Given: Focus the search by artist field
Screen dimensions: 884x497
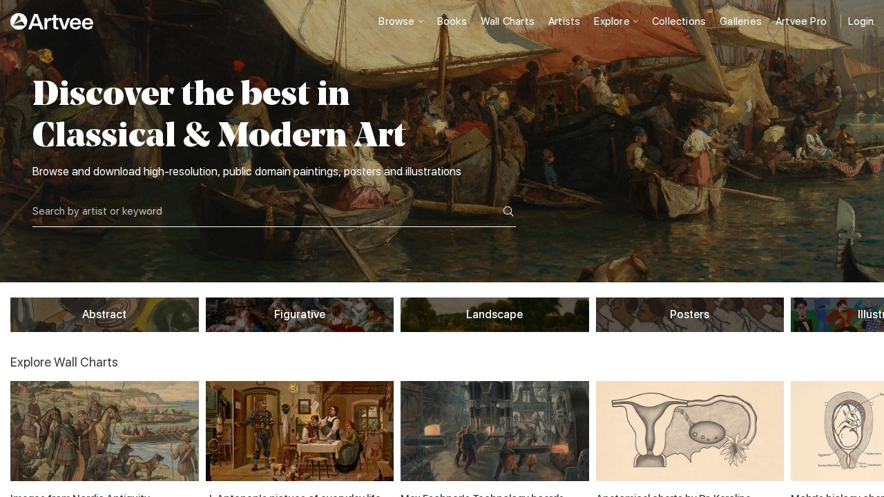Looking at the screenshot, I should (x=266, y=211).
